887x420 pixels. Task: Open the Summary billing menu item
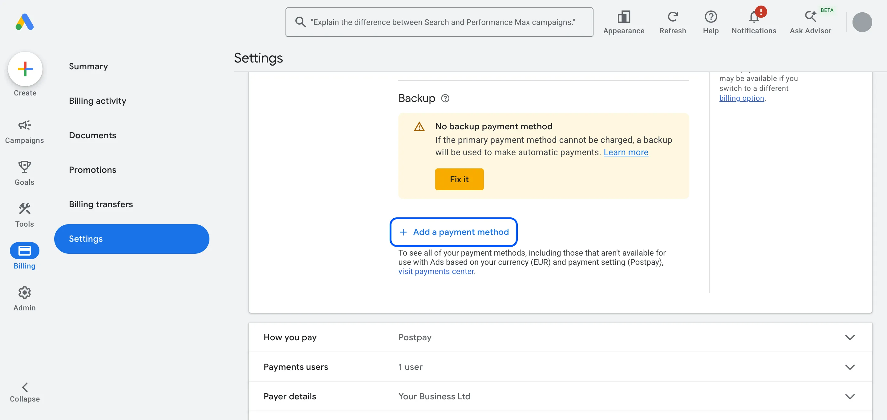coord(88,67)
